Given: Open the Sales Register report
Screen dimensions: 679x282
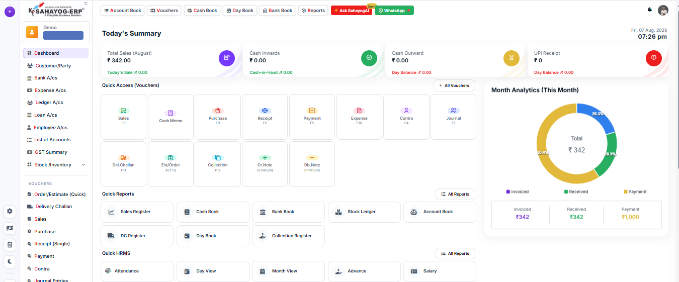Looking at the screenshot, I should tap(137, 212).
